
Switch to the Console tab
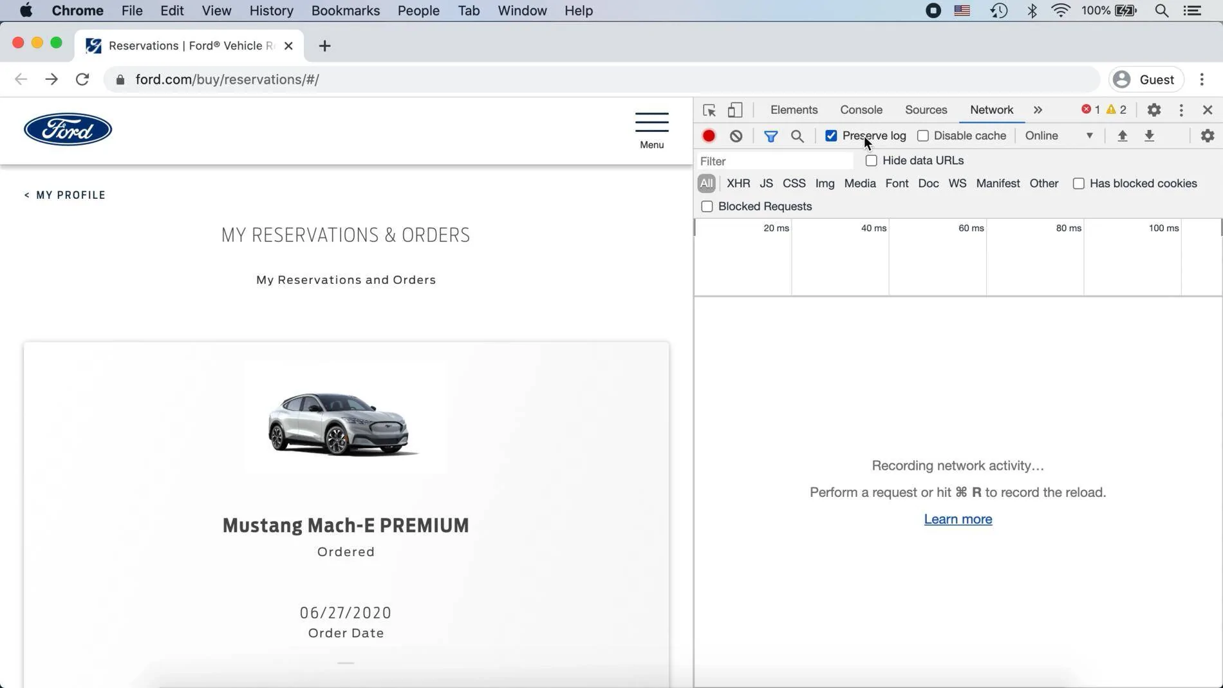tap(861, 110)
